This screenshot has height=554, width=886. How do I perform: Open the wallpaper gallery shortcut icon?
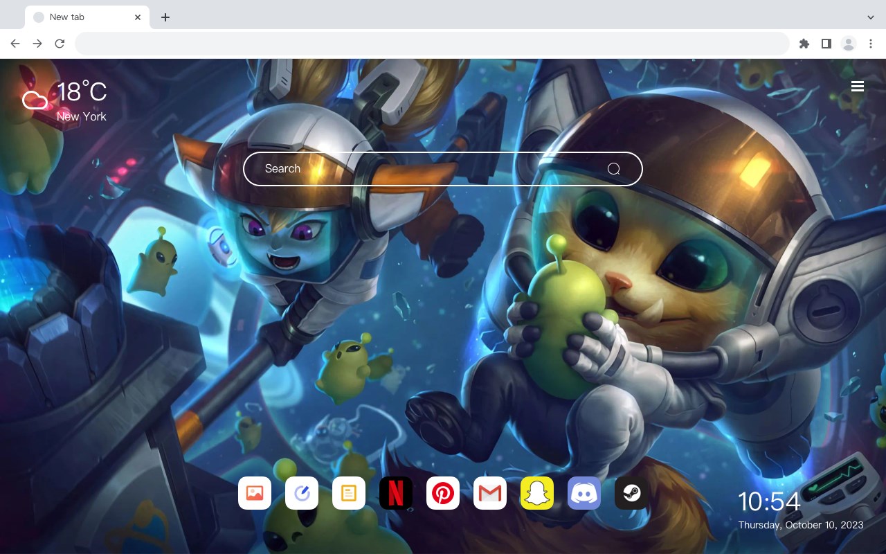click(x=255, y=493)
